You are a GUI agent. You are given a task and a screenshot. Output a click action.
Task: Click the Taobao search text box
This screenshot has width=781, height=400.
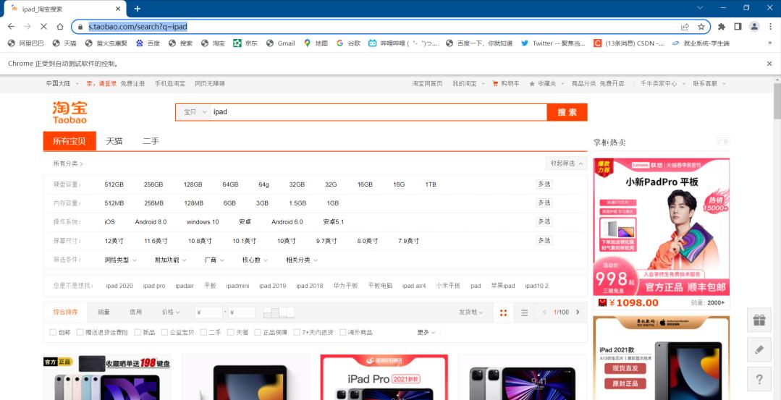pyautogui.click(x=379, y=112)
